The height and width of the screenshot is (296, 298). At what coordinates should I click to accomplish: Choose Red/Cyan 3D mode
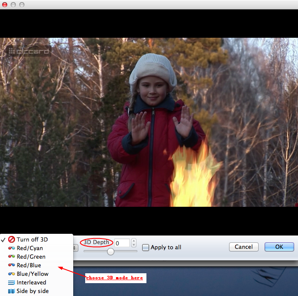coord(36,248)
